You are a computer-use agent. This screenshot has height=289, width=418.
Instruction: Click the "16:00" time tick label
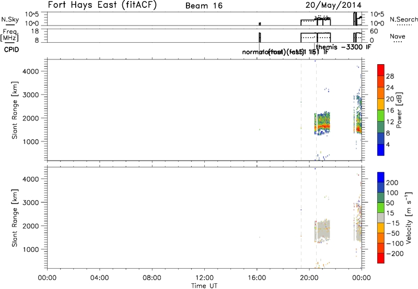pyautogui.click(x=257, y=278)
